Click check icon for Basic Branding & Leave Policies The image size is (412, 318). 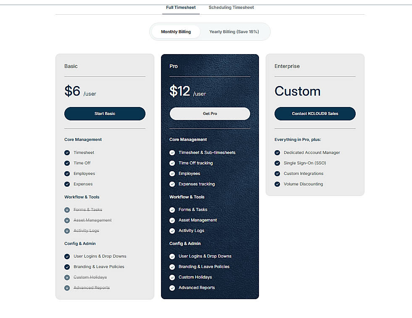pyautogui.click(x=67, y=267)
